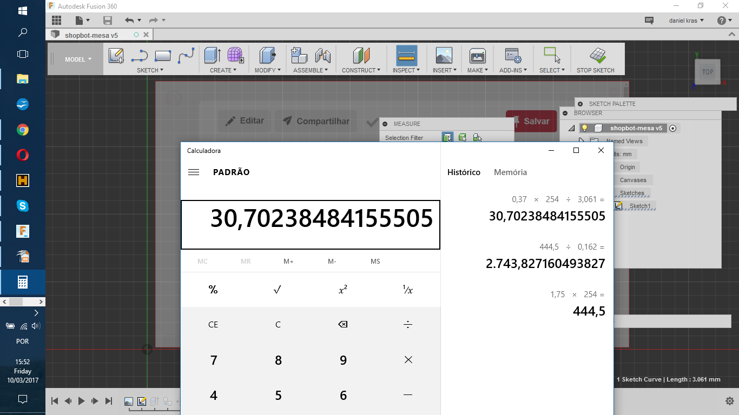
Task: Click the Make 3D print icon
Action: (477, 56)
